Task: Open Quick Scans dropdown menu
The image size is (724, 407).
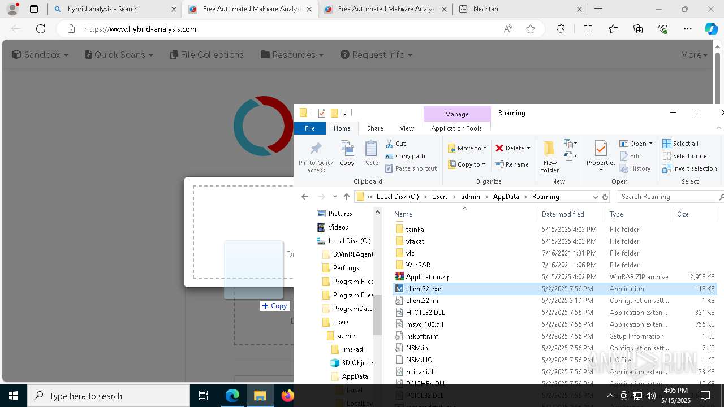Action: pos(119,55)
